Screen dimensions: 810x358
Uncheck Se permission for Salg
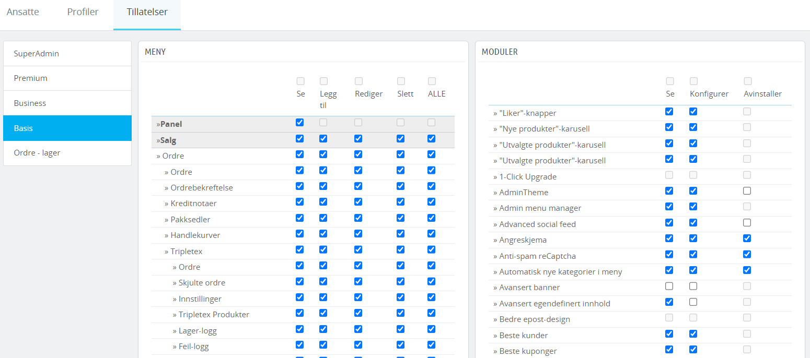[299, 138]
